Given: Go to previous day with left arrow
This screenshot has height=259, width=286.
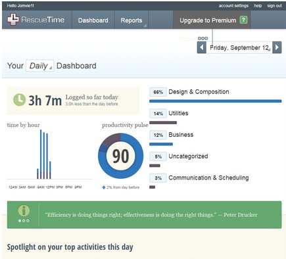Looking at the screenshot, I should click(x=202, y=47).
